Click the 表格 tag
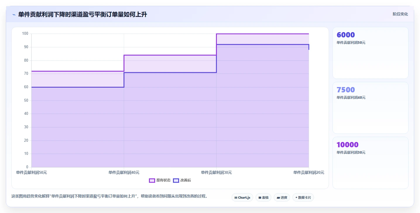Image resolution: width=420 pixels, height=213 pixels. tap(263, 198)
